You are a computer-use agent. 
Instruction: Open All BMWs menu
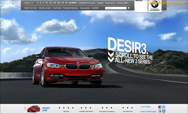[x=73, y=3]
